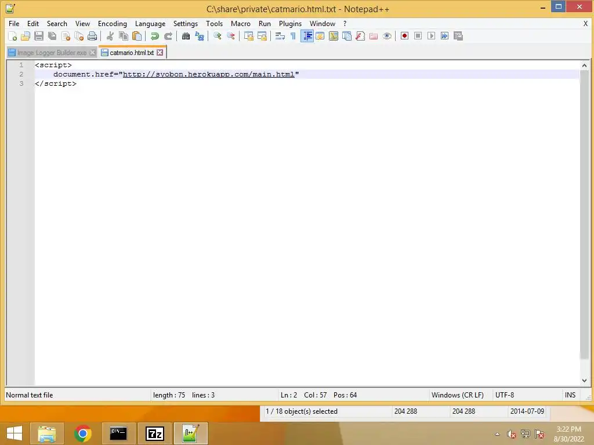Toggle synchronize vertical scrolling icon
Viewport: 594px width, 445px height.
click(x=248, y=36)
